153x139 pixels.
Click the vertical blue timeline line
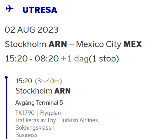point(6,108)
